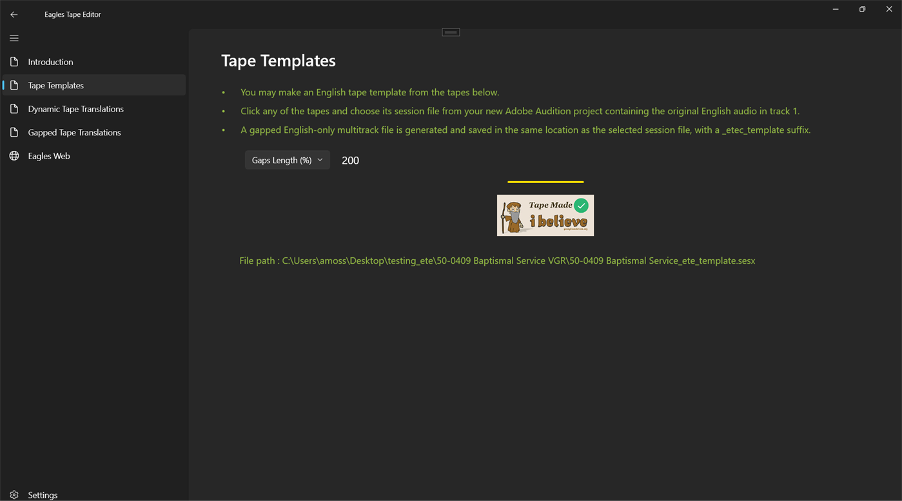Click the yellow progress bar above the badge

point(545,181)
